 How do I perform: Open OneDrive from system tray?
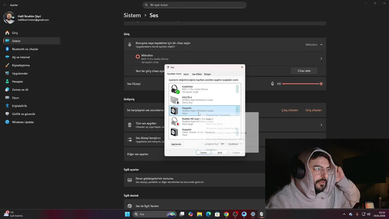tap(351, 214)
